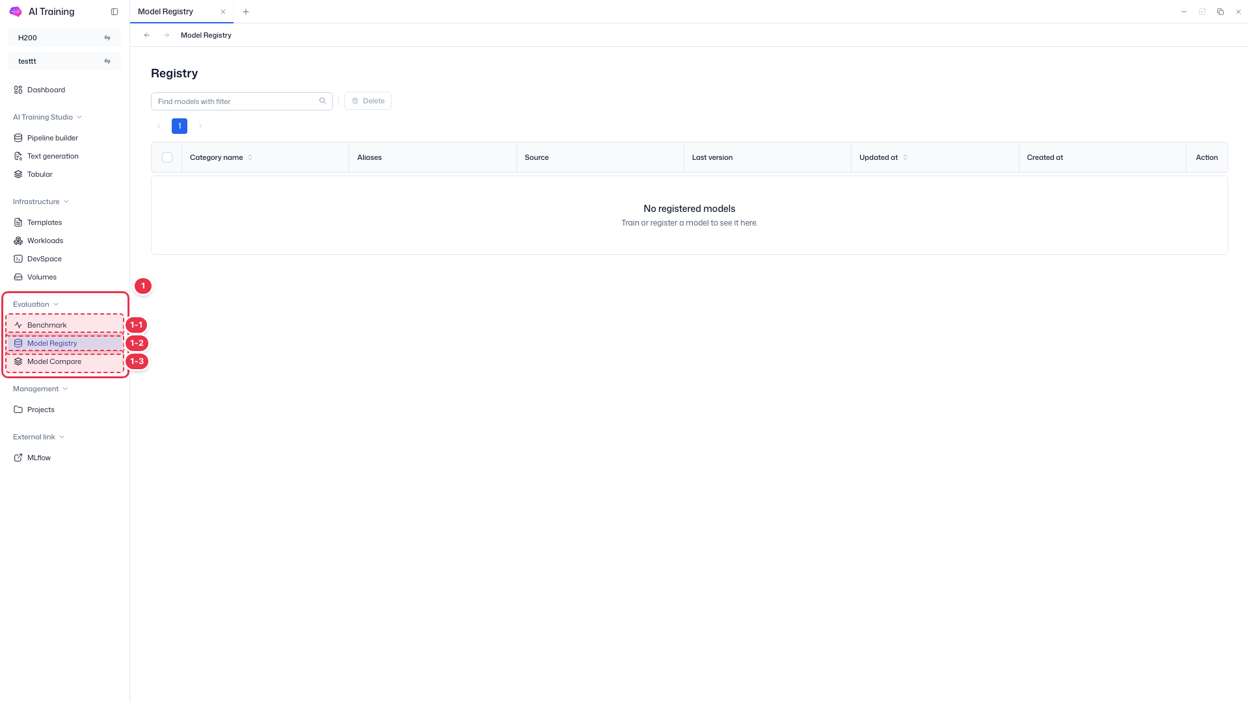
Task: Click Model Registry breadcrumb text
Action: (x=206, y=35)
